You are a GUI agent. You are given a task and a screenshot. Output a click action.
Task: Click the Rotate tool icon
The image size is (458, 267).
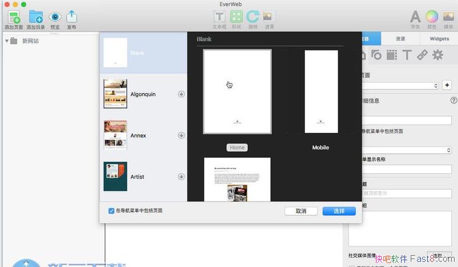pyautogui.click(x=253, y=16)
